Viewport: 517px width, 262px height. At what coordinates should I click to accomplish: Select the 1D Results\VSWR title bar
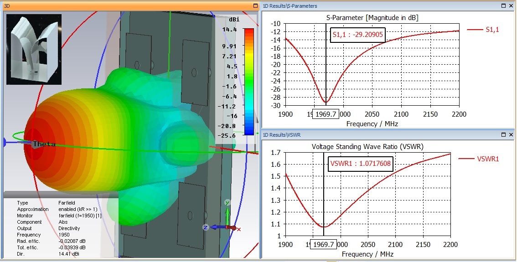388,135
